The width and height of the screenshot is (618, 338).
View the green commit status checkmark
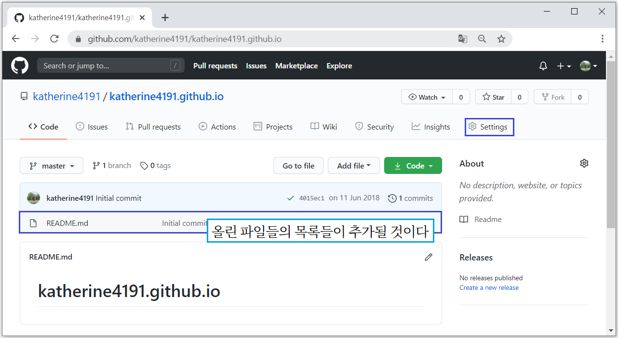(x=290, y=198)
